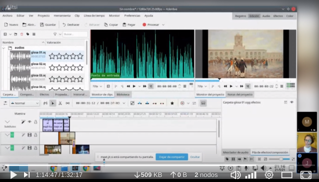Open the project monitor hamburger menu

[282, 86]
